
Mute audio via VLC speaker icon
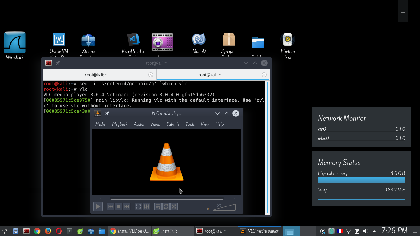point(208,209)
